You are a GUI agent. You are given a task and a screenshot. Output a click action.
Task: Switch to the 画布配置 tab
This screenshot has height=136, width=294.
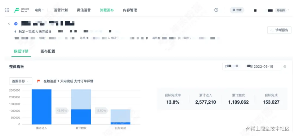coord(48,51)
